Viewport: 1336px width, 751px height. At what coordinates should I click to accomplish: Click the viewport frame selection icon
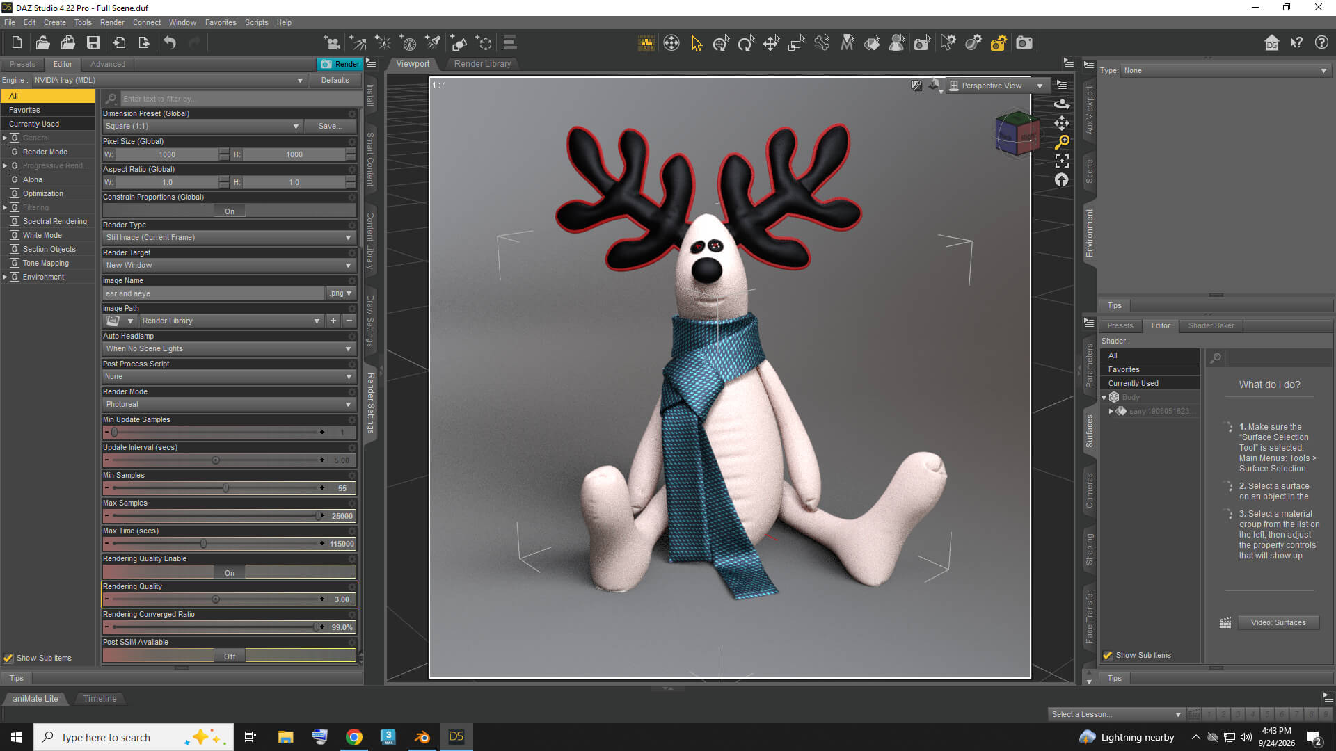1062,161
